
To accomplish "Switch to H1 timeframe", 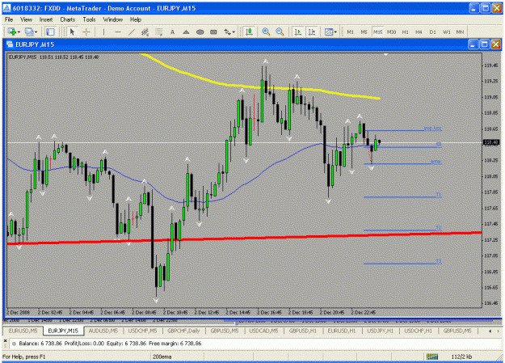I will [405, 32].
